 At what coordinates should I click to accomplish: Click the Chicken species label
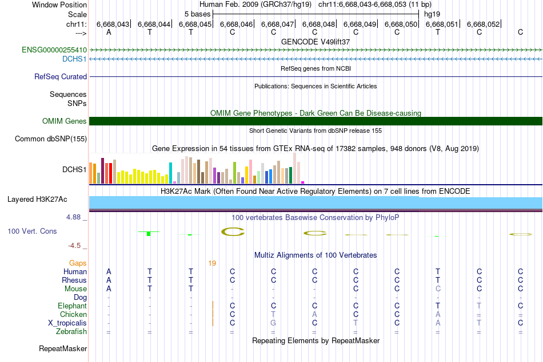(73, 314)
